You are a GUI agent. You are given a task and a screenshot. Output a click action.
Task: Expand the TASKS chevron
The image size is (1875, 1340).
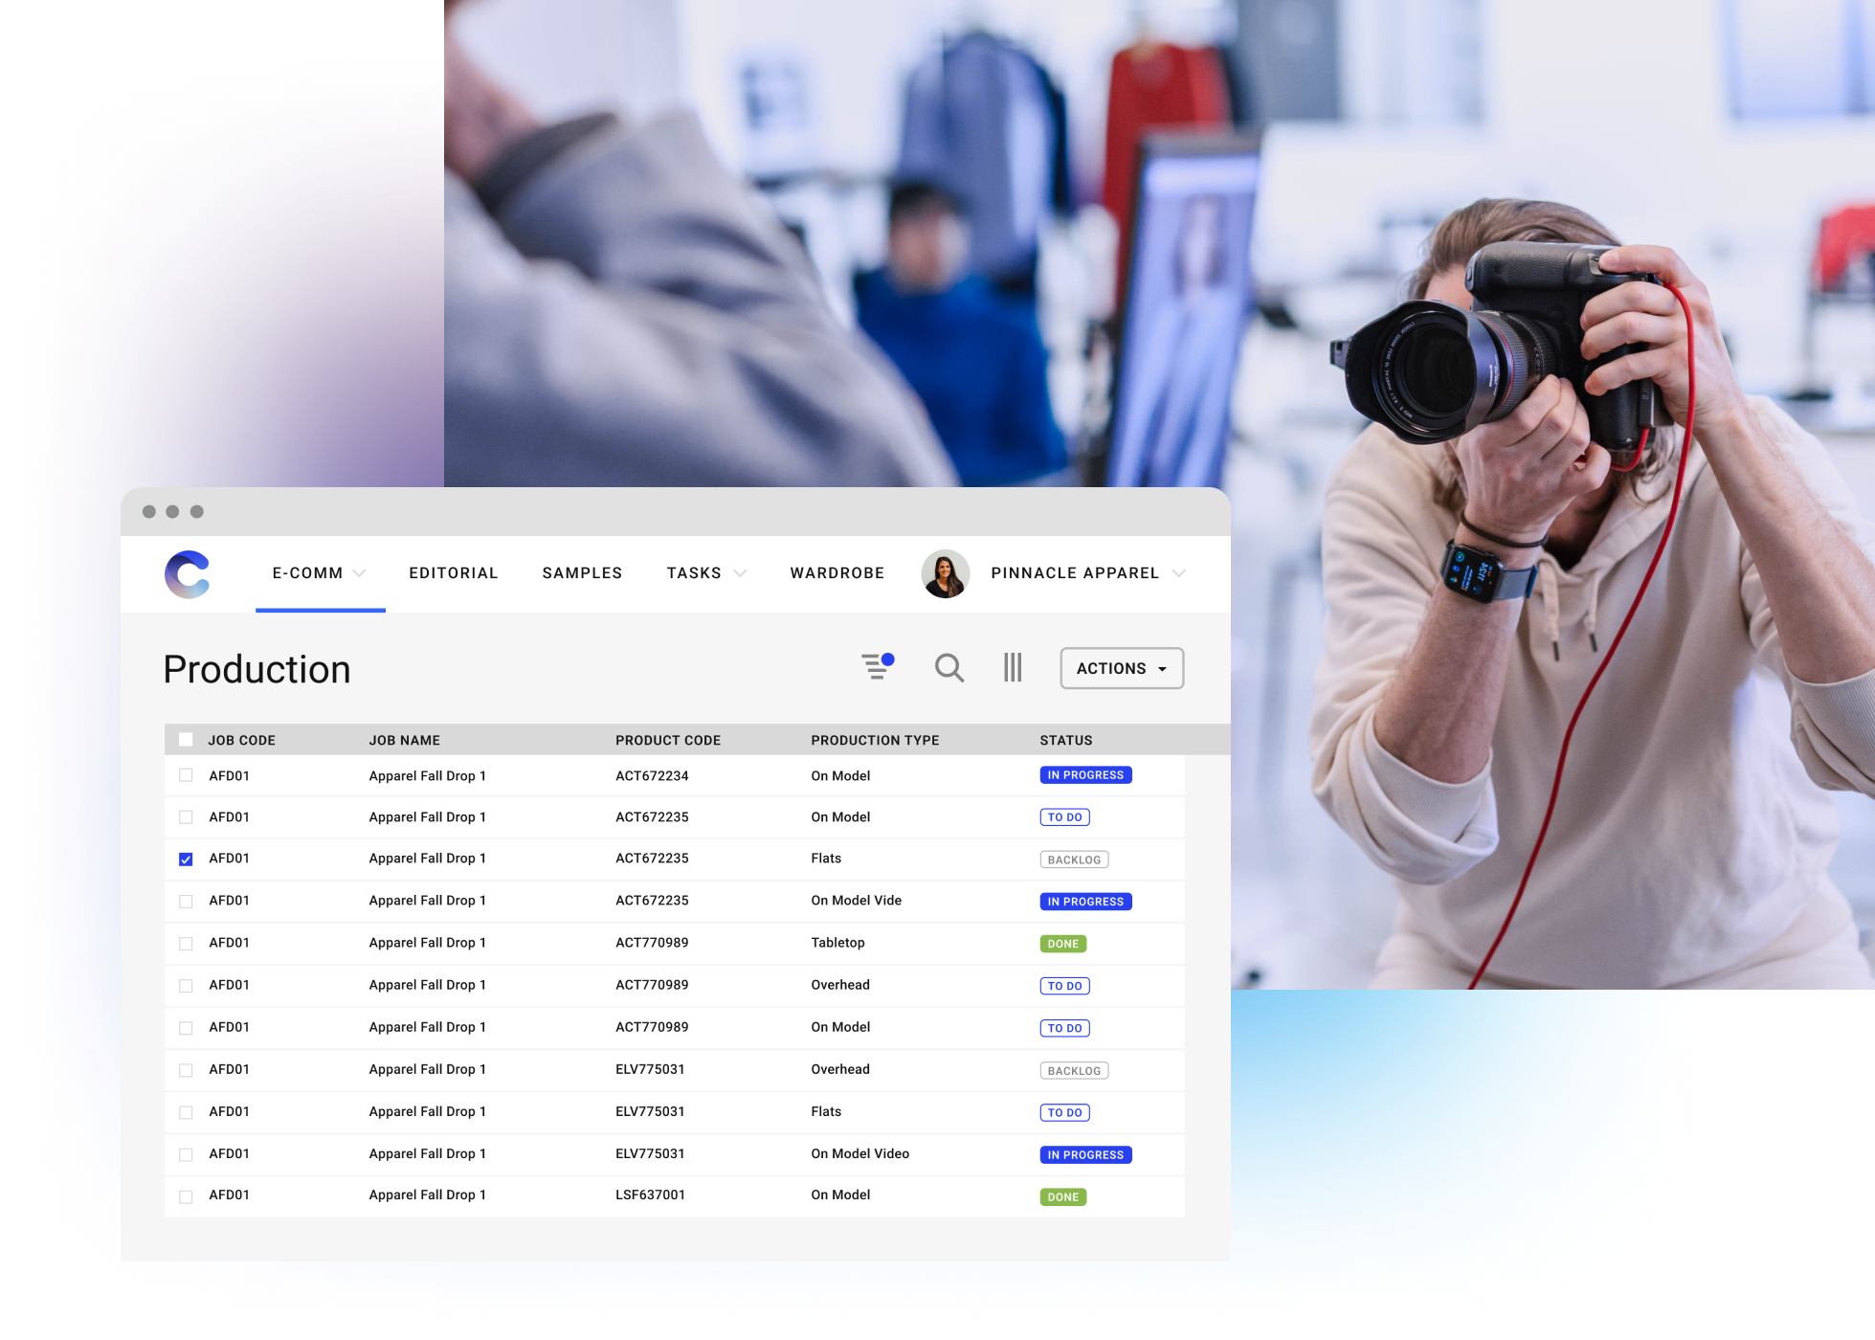tap(740, 573)
